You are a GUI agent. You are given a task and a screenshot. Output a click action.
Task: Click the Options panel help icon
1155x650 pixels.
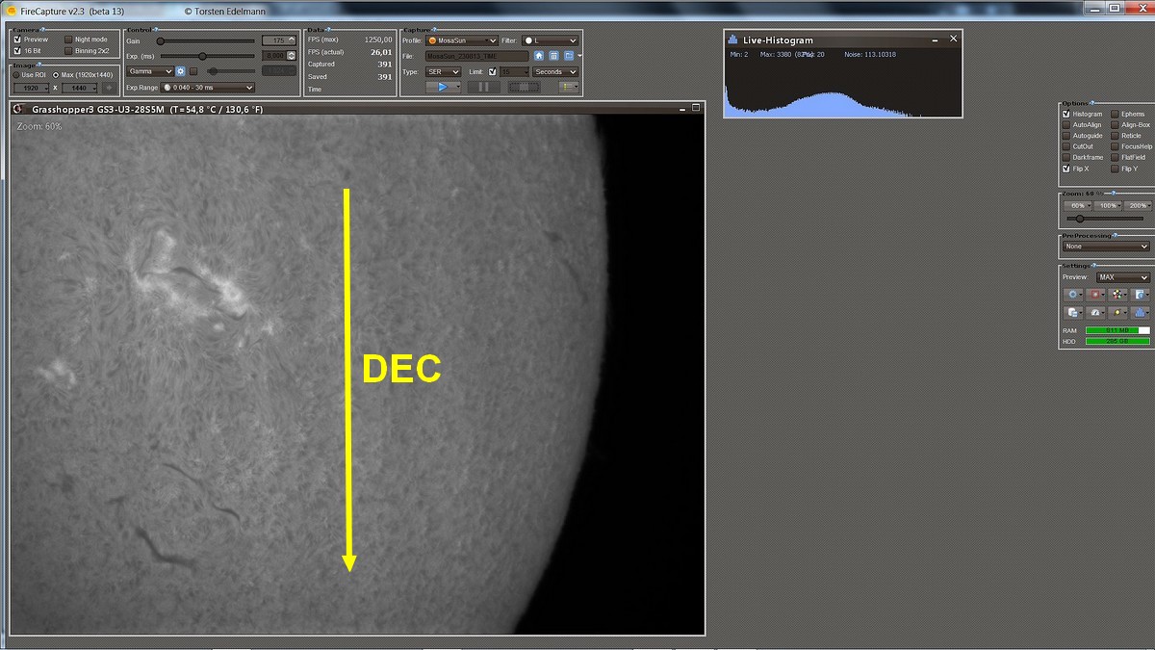(x=1092, y=103)
